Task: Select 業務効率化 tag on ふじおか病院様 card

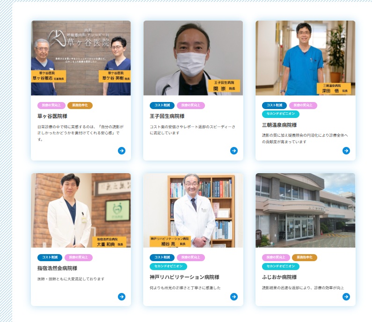Action: [305, 257]
